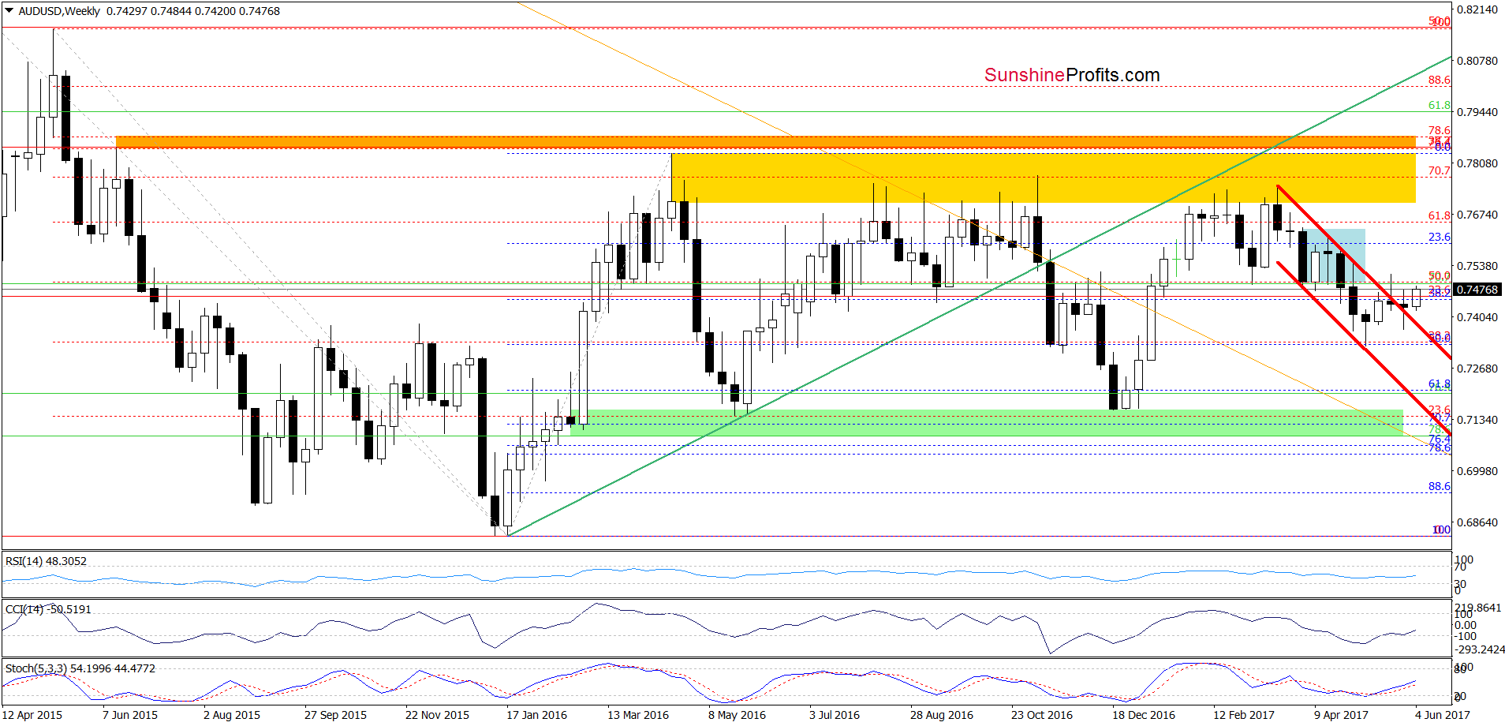1505x726 pixels.
Task: Select the orange resistance zone rectangle
Action: coord(766,142)
